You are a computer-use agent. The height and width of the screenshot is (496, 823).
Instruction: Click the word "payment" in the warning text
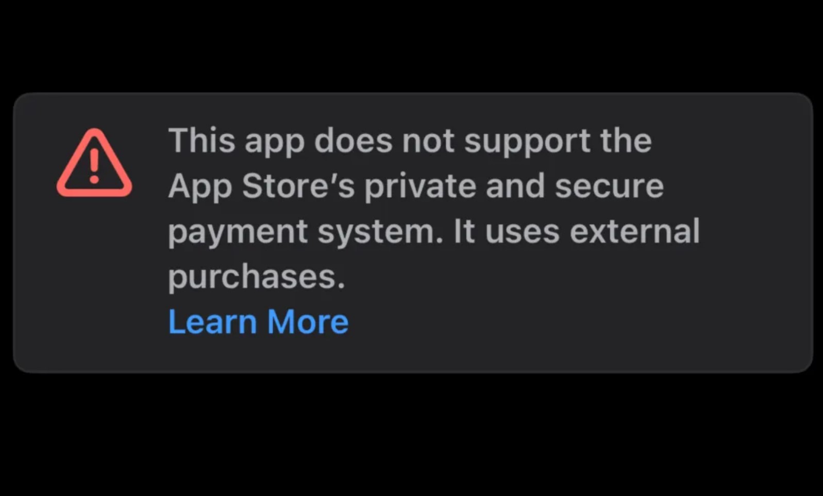[x=238, y=233]
